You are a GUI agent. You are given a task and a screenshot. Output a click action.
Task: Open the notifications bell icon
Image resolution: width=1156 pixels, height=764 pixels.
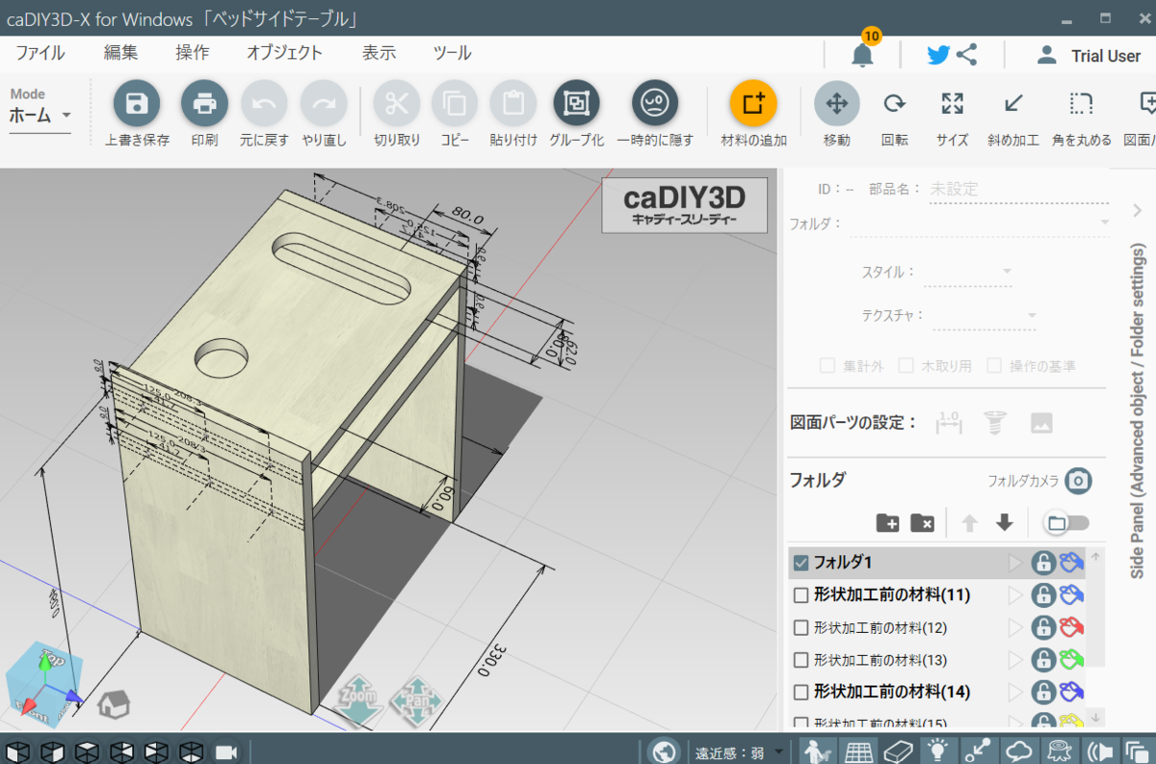(862, 55)
